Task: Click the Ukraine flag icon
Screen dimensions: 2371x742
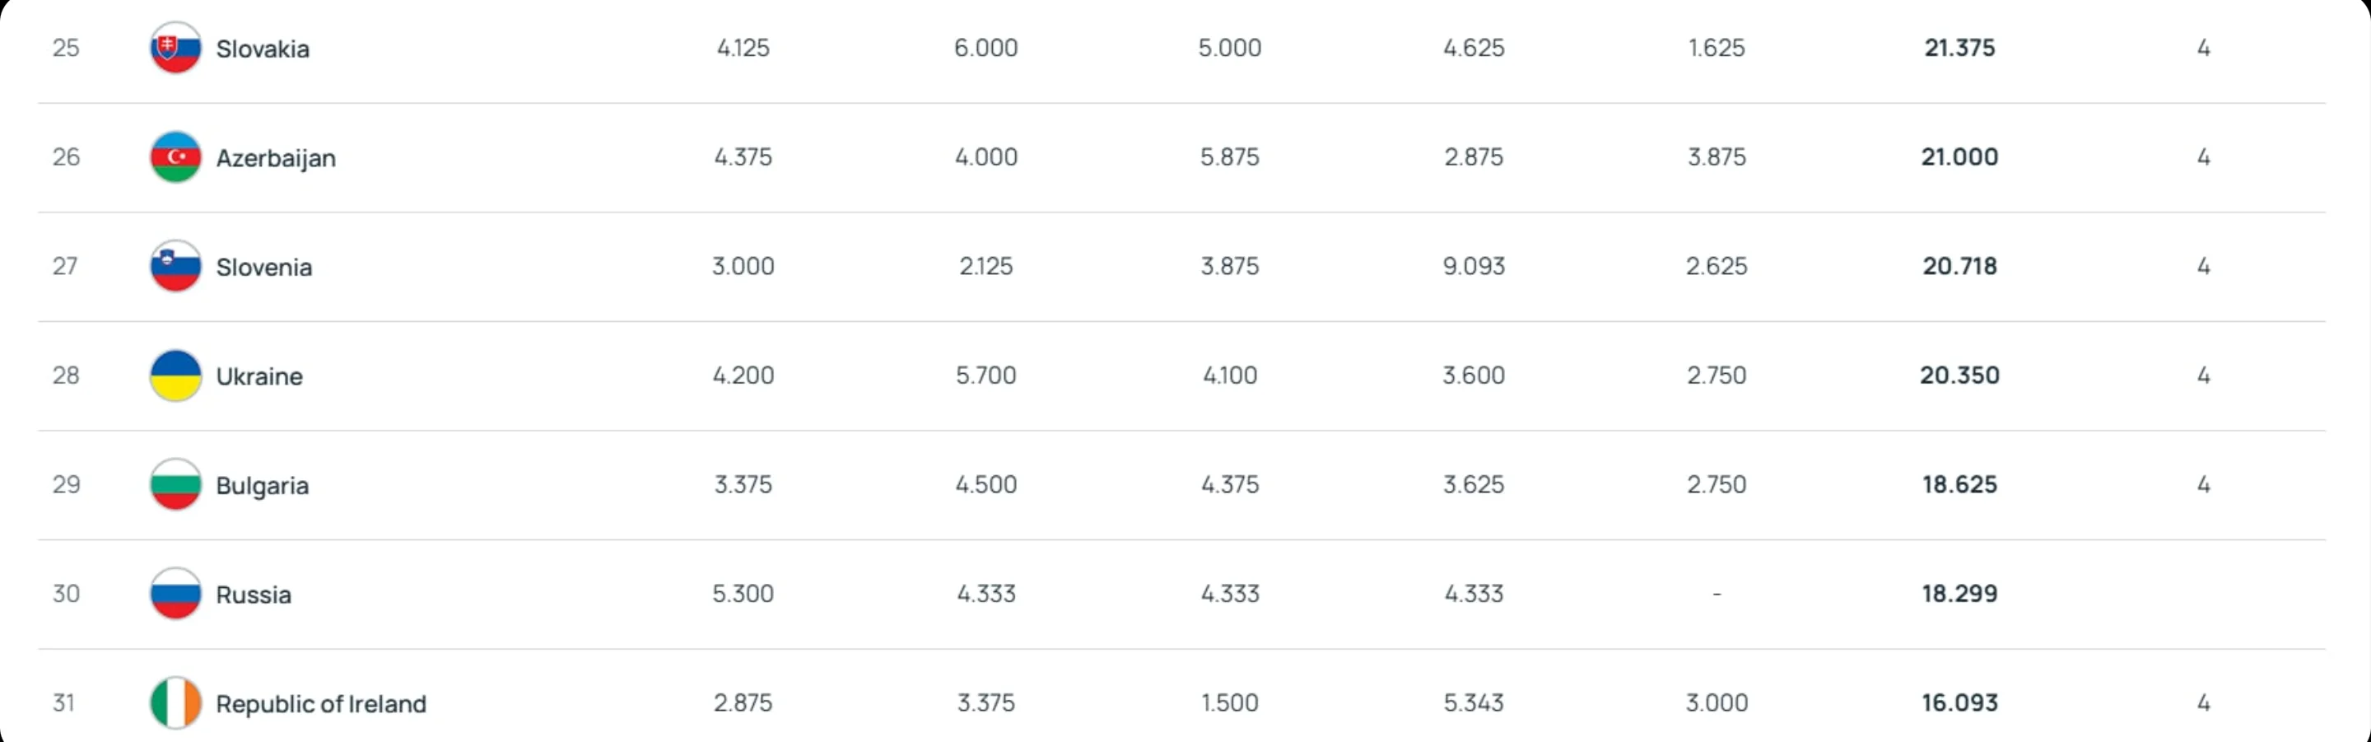Action: pos(175,376)
